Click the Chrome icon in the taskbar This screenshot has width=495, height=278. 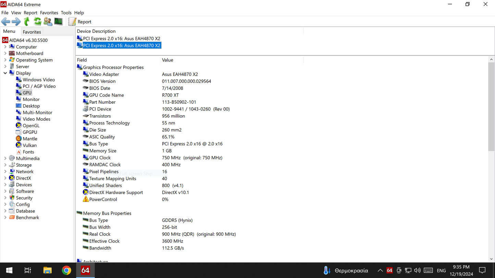pyautogui.click(x=66, y=270)
